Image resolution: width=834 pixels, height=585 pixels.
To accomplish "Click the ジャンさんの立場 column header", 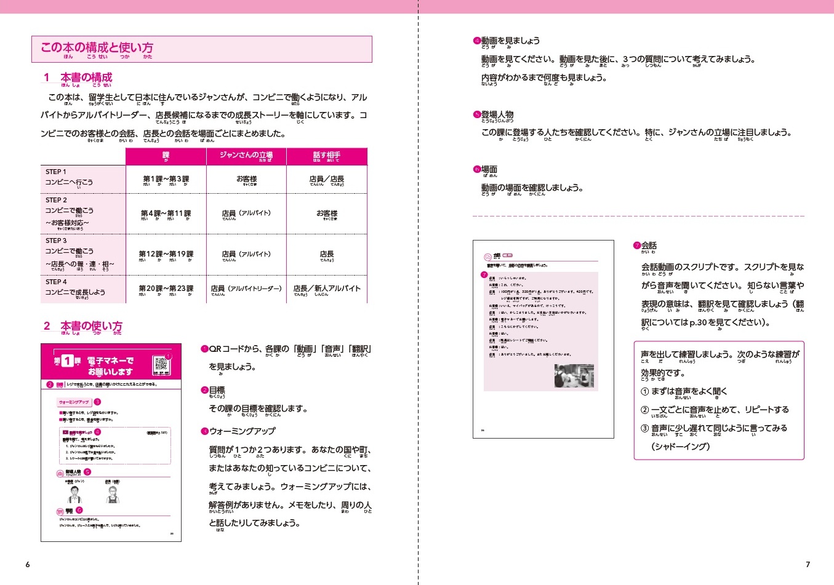I will click(246, 156).
